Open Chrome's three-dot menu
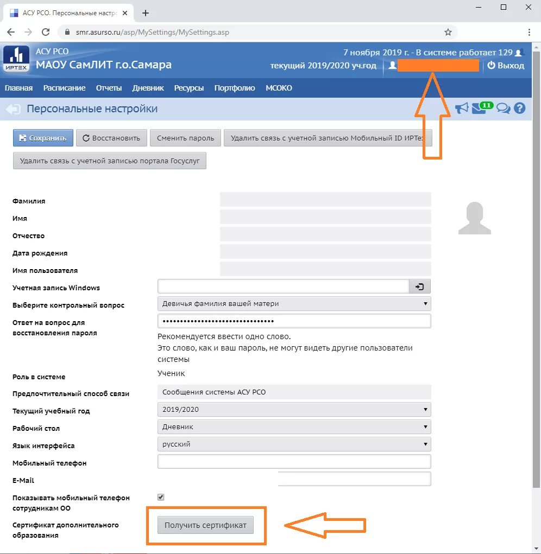 click(529, 32)
